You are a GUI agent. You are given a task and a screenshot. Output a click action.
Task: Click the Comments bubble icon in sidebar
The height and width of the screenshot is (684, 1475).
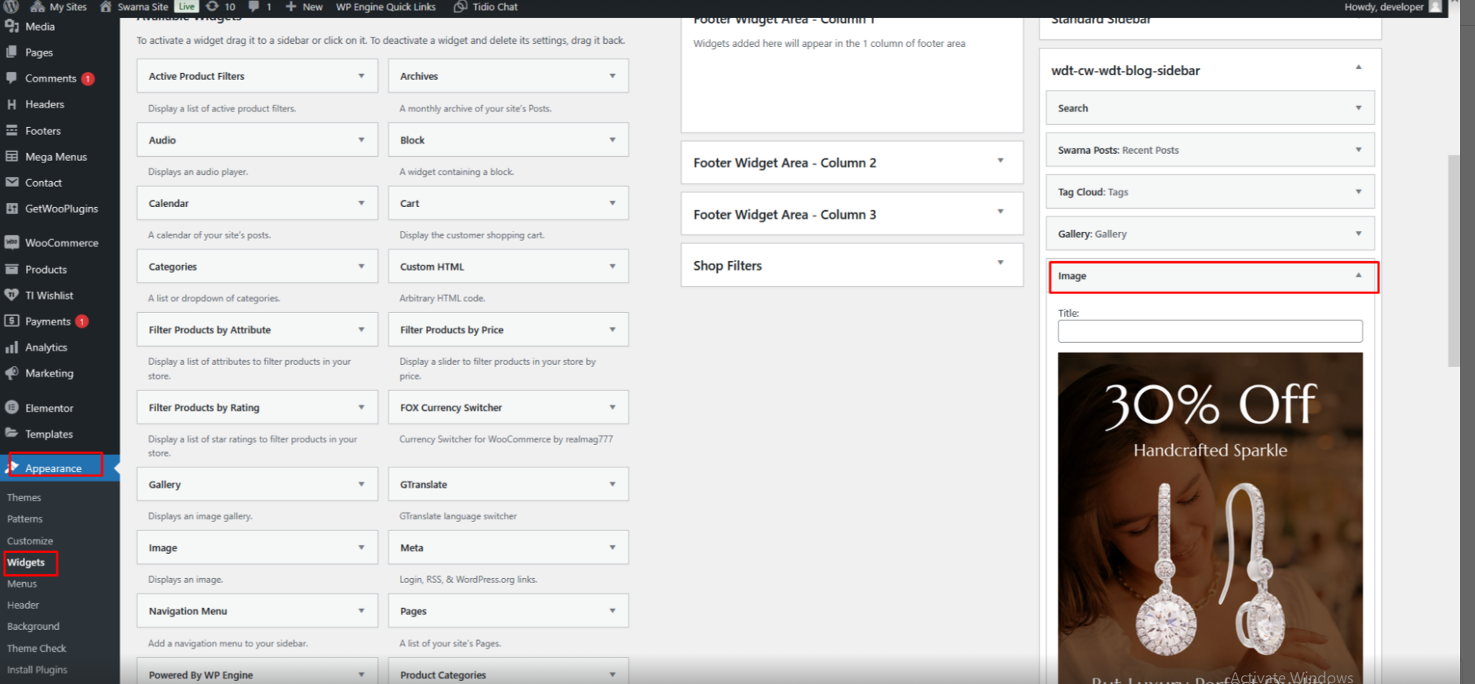pyautogui.click(x=12, y=78)
